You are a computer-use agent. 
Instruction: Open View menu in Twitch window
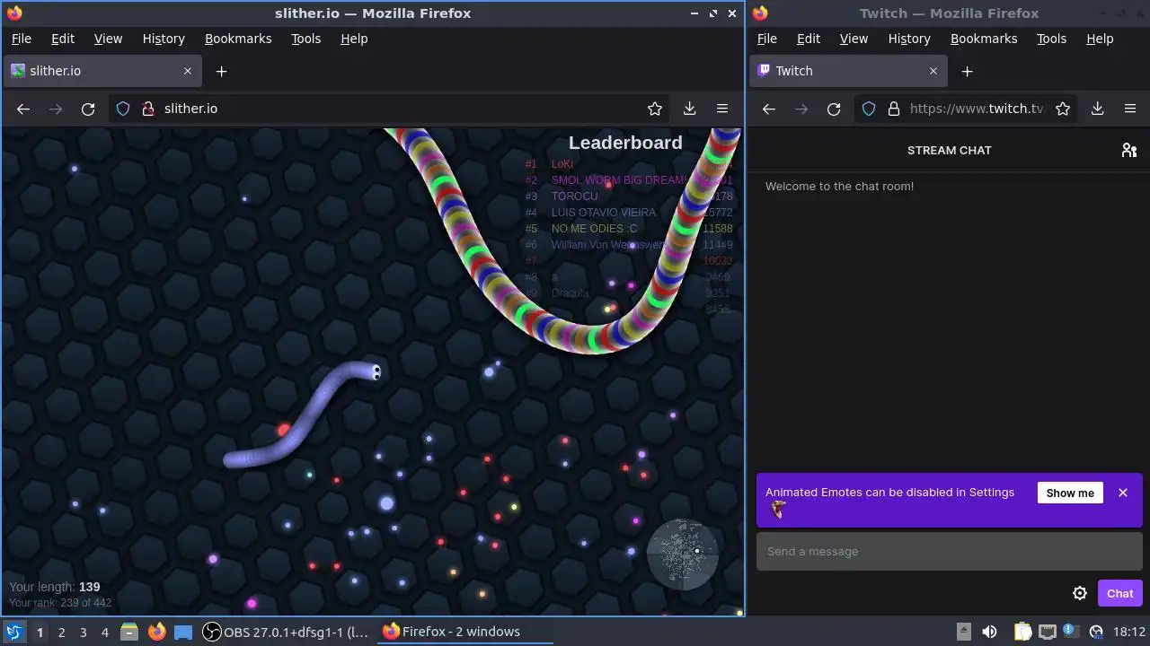click(x=854, y=39)
